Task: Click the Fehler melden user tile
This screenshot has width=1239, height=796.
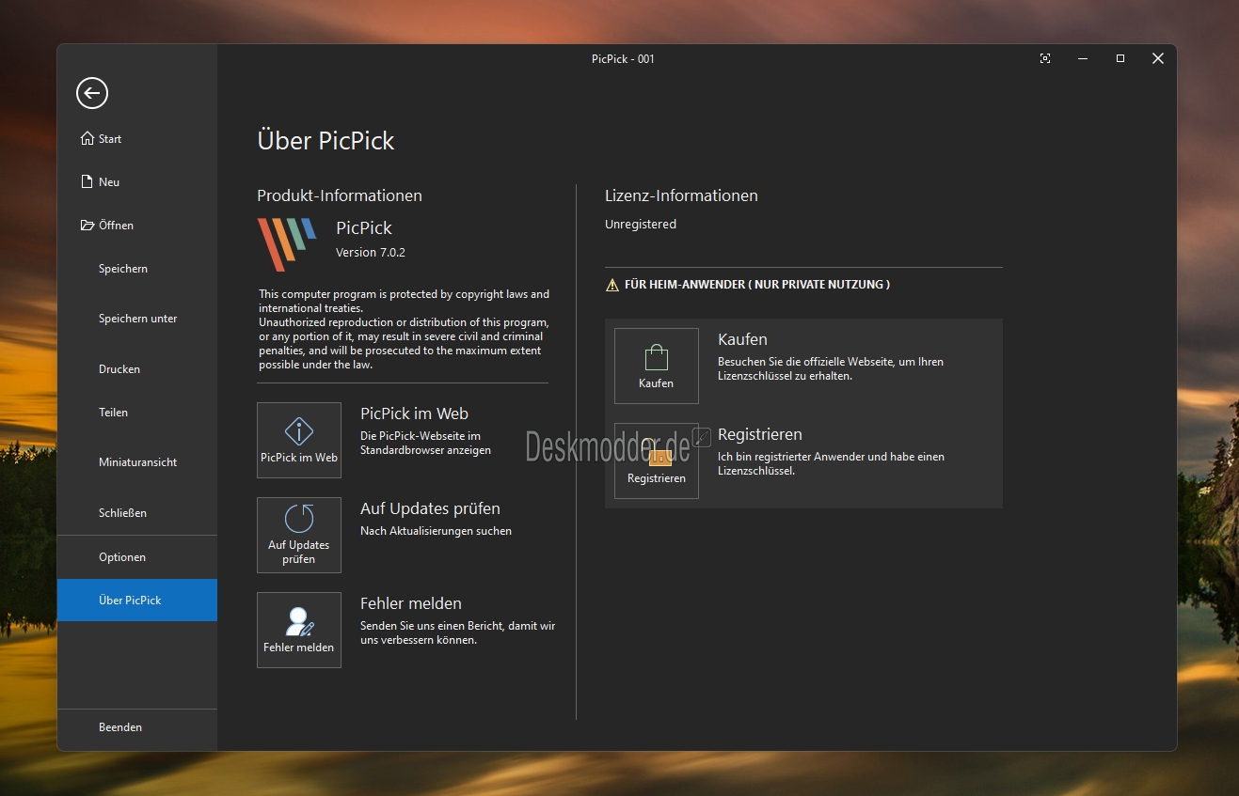Action: [299, 630]
